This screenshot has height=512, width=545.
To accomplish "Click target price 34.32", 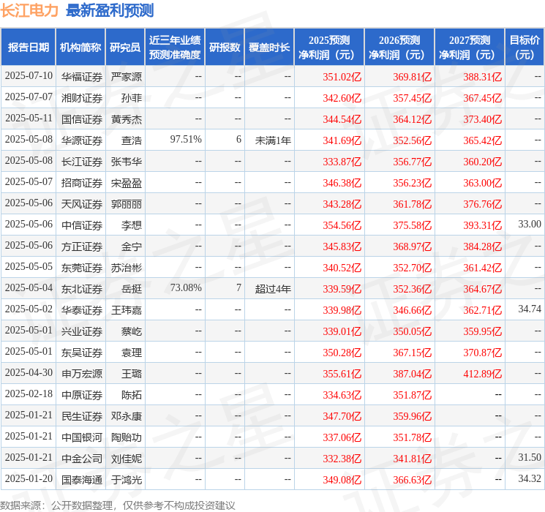I will click(530, 478).
